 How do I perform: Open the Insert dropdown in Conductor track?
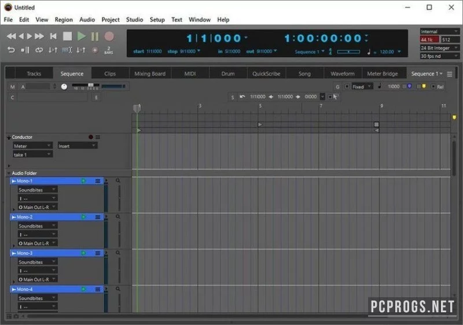point(77,146)
